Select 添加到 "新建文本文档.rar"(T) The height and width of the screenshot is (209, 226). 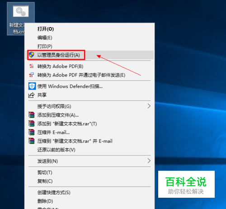click(x=89, y=124)
